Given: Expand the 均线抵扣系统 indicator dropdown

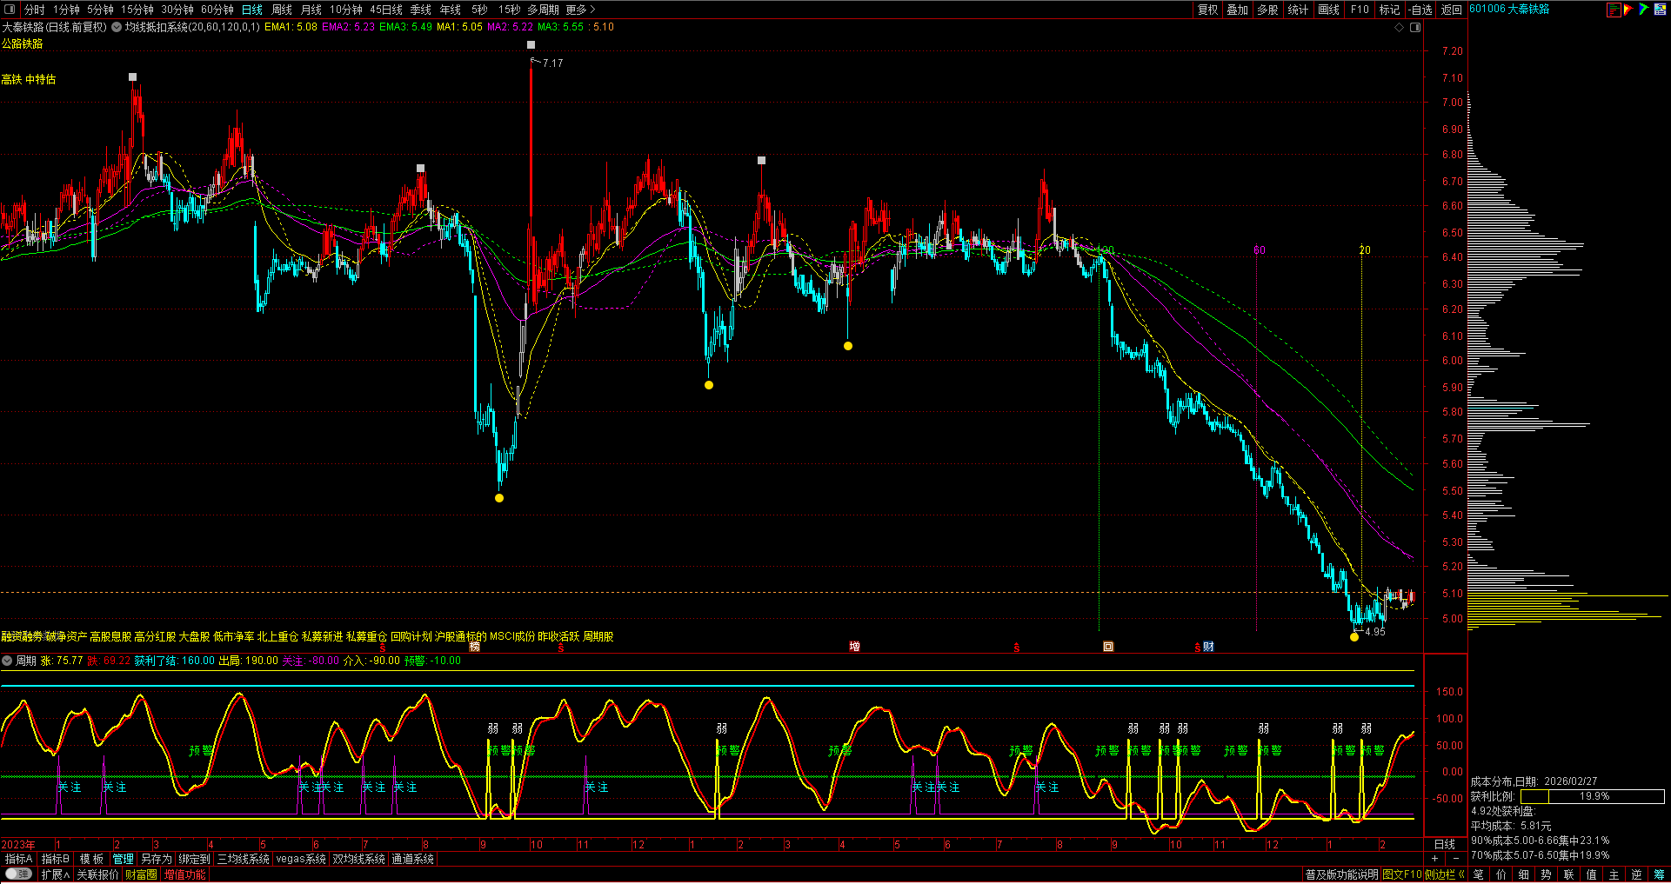Looking at the screenshot, I should point(117,27).
